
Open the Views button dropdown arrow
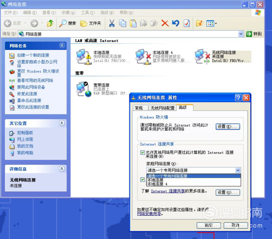pyautogui.click(x=216, y=24)
